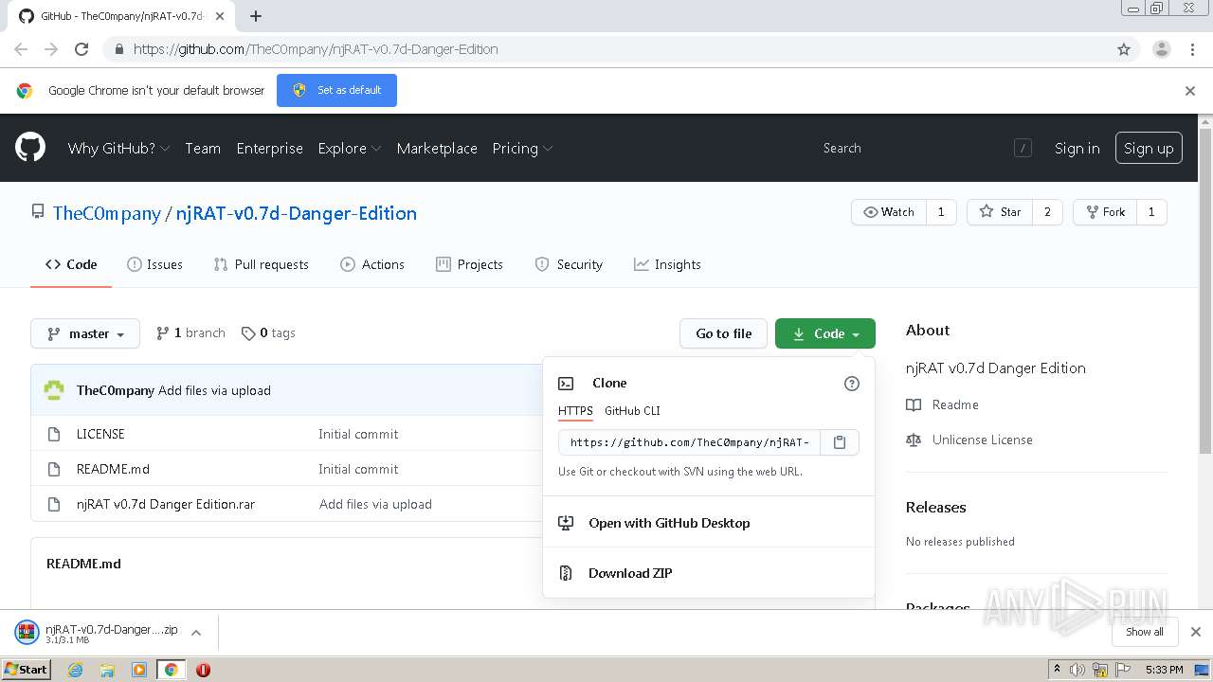Bookmark this page with the star icon
The image size is (1213, 682).
tap(1124, 49)
